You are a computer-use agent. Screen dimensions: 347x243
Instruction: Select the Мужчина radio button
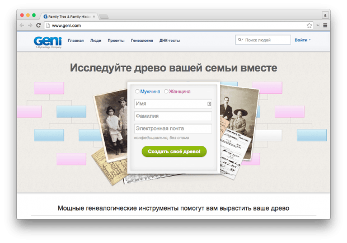(x=138, y=92)
